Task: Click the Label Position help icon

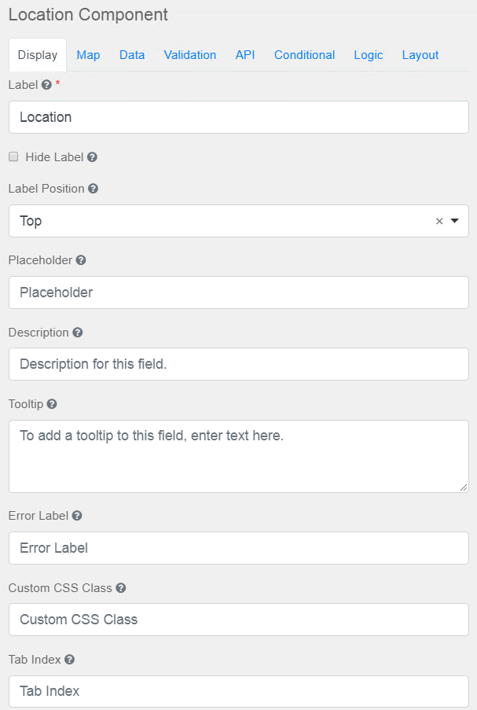Action: click(x=93, y=188)
